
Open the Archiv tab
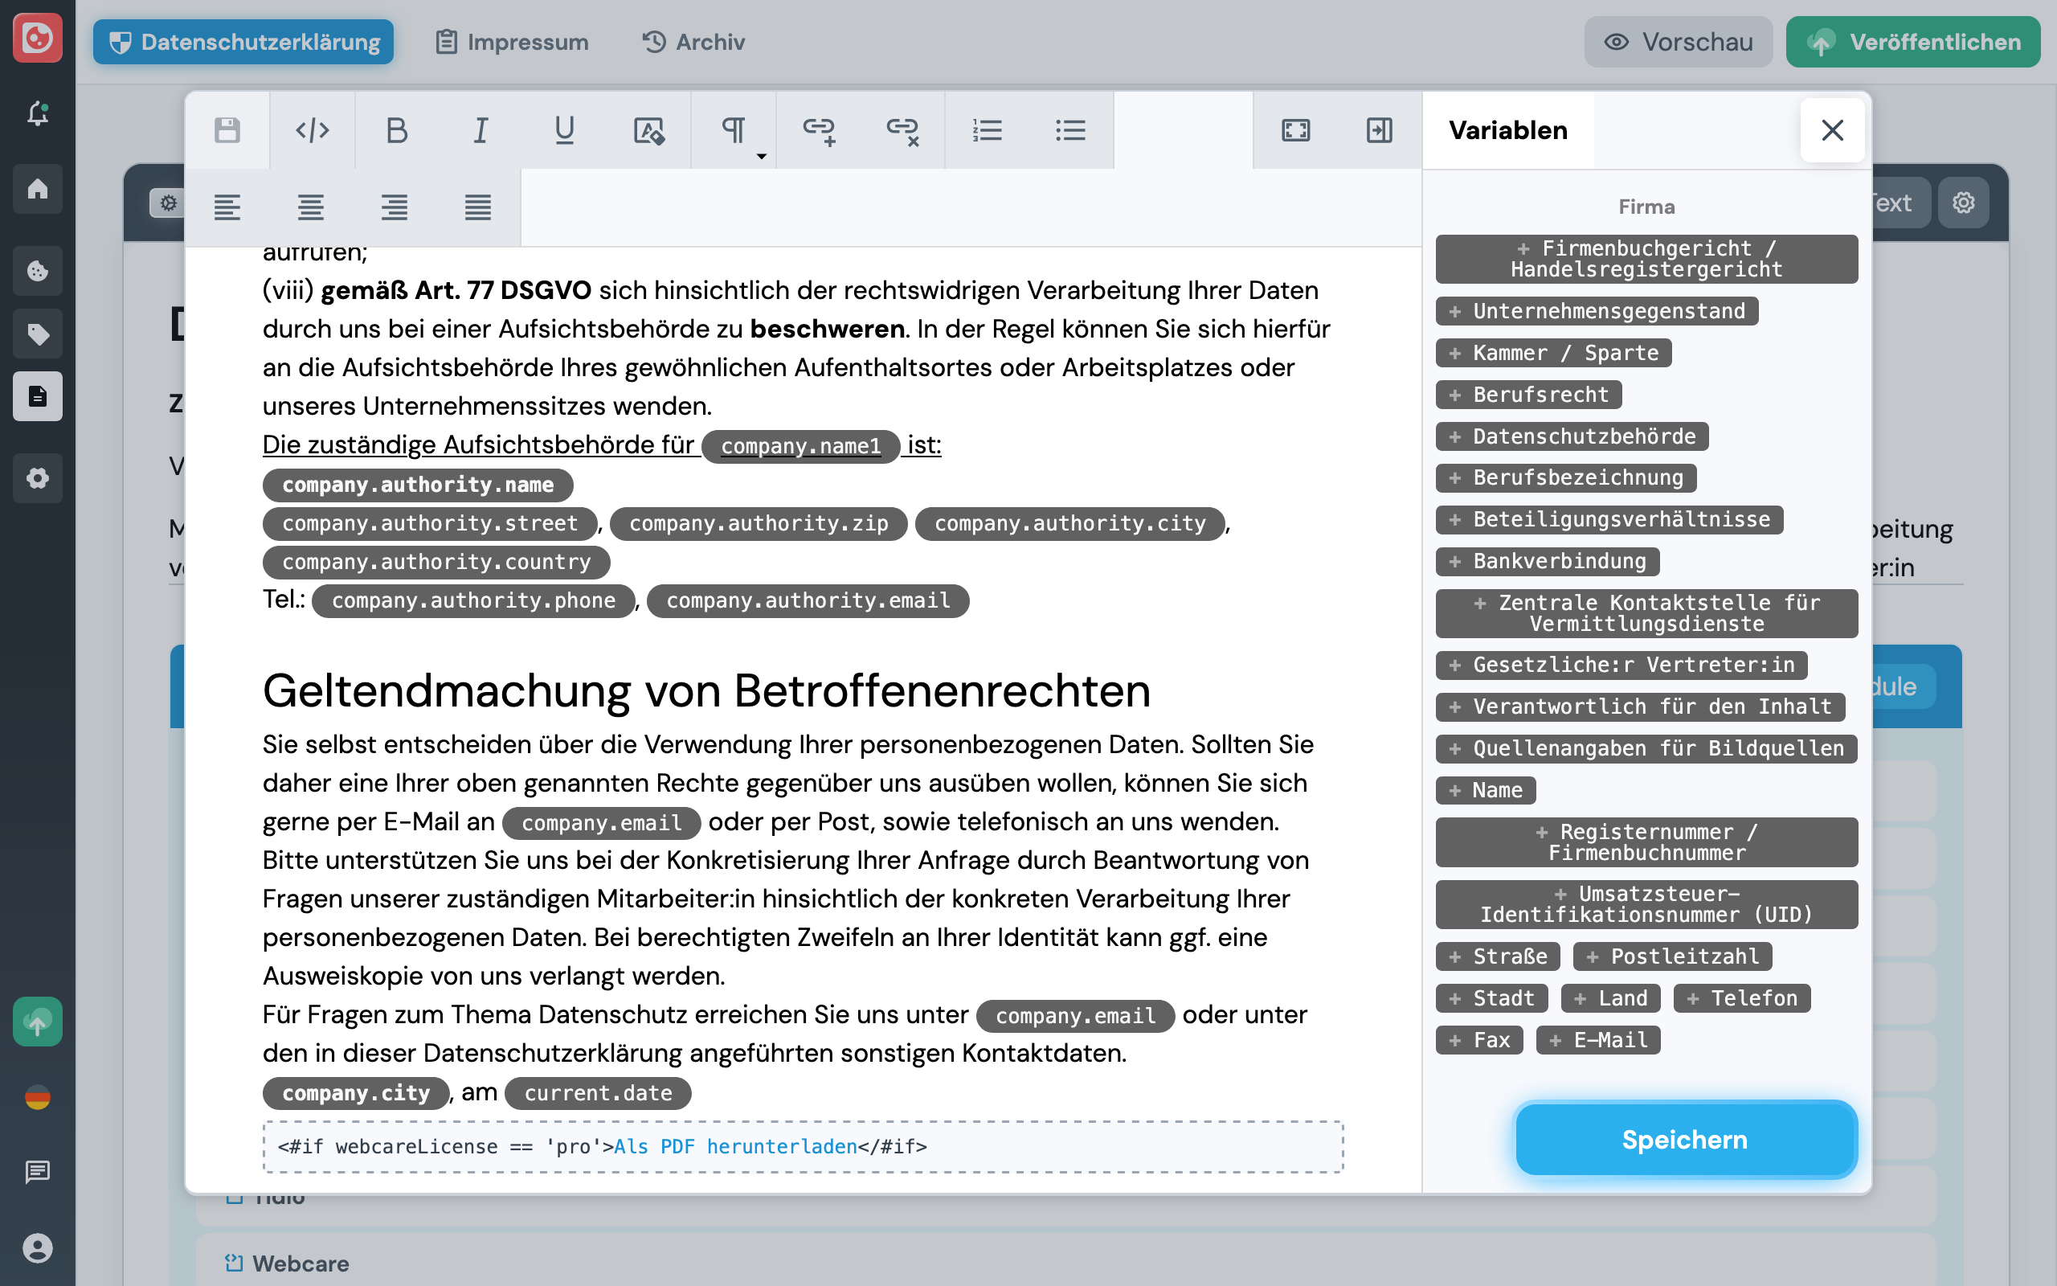coord(693,42)
